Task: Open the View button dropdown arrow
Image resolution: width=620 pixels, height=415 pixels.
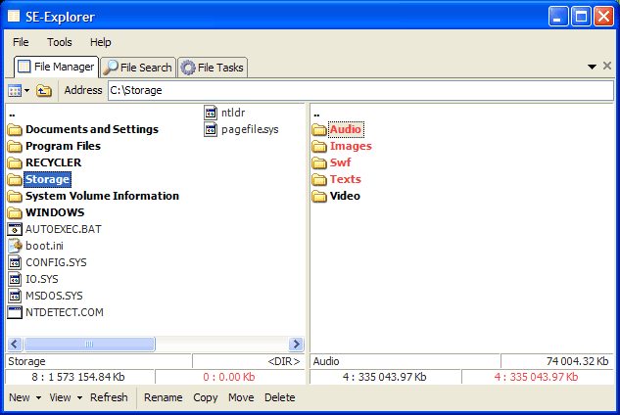Action: point(79,398)
